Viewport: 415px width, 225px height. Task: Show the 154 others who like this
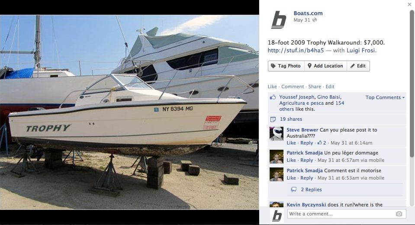312,106
